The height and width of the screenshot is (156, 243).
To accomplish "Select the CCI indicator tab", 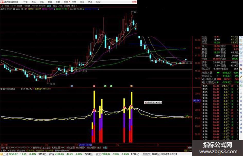I will click(x=30, y=148).
